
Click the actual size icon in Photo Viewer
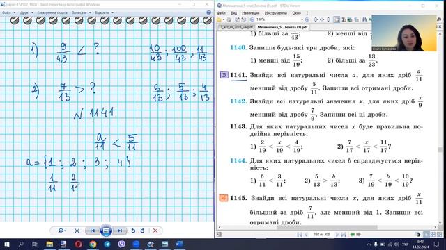click(x=77, y=231)
